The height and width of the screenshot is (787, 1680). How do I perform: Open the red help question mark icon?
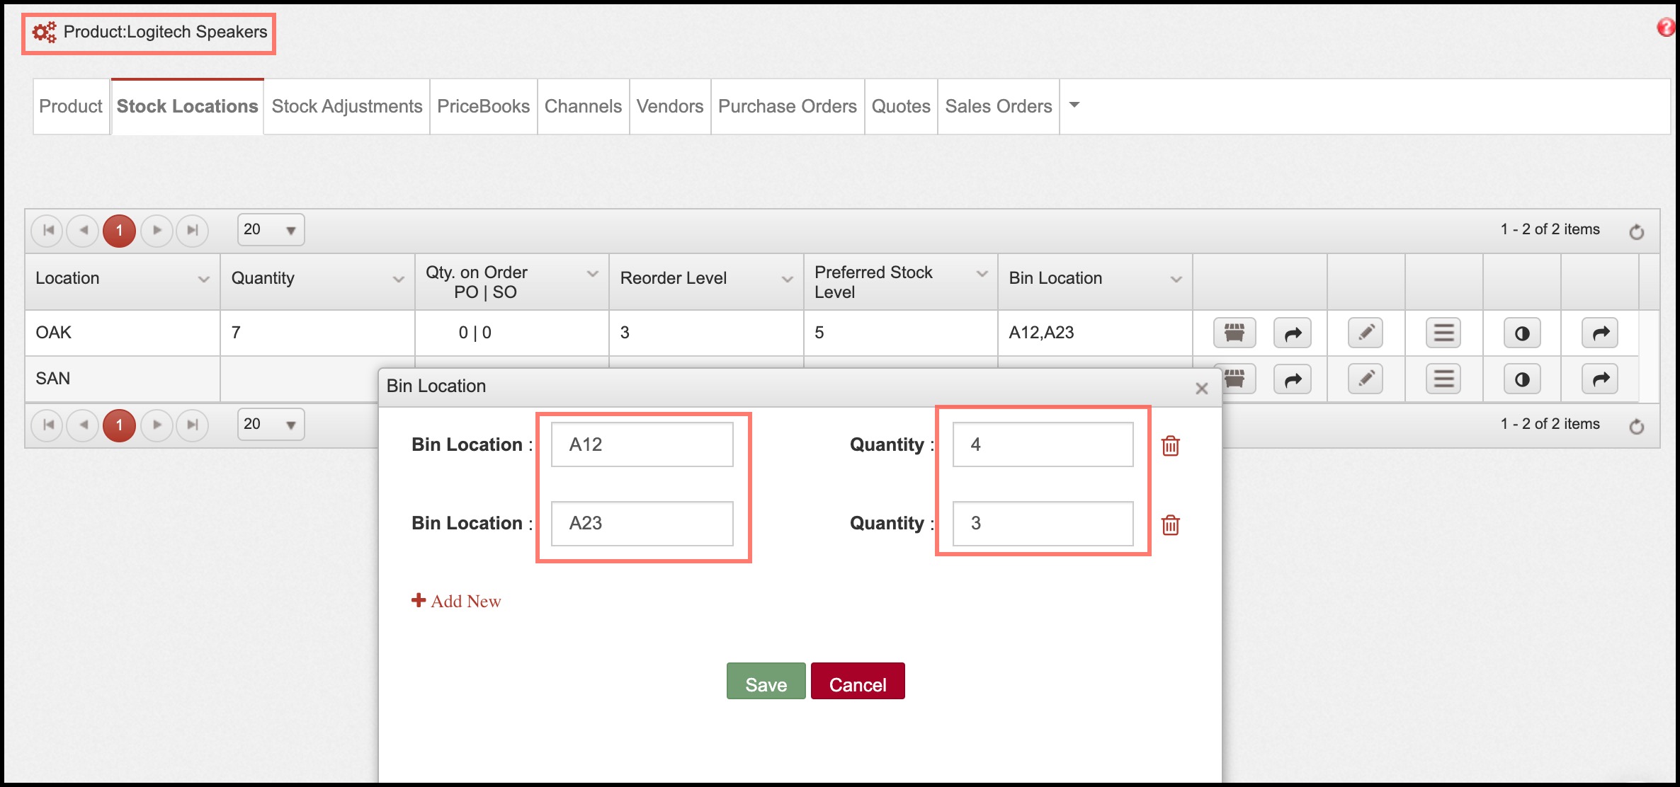point(1666,27)
